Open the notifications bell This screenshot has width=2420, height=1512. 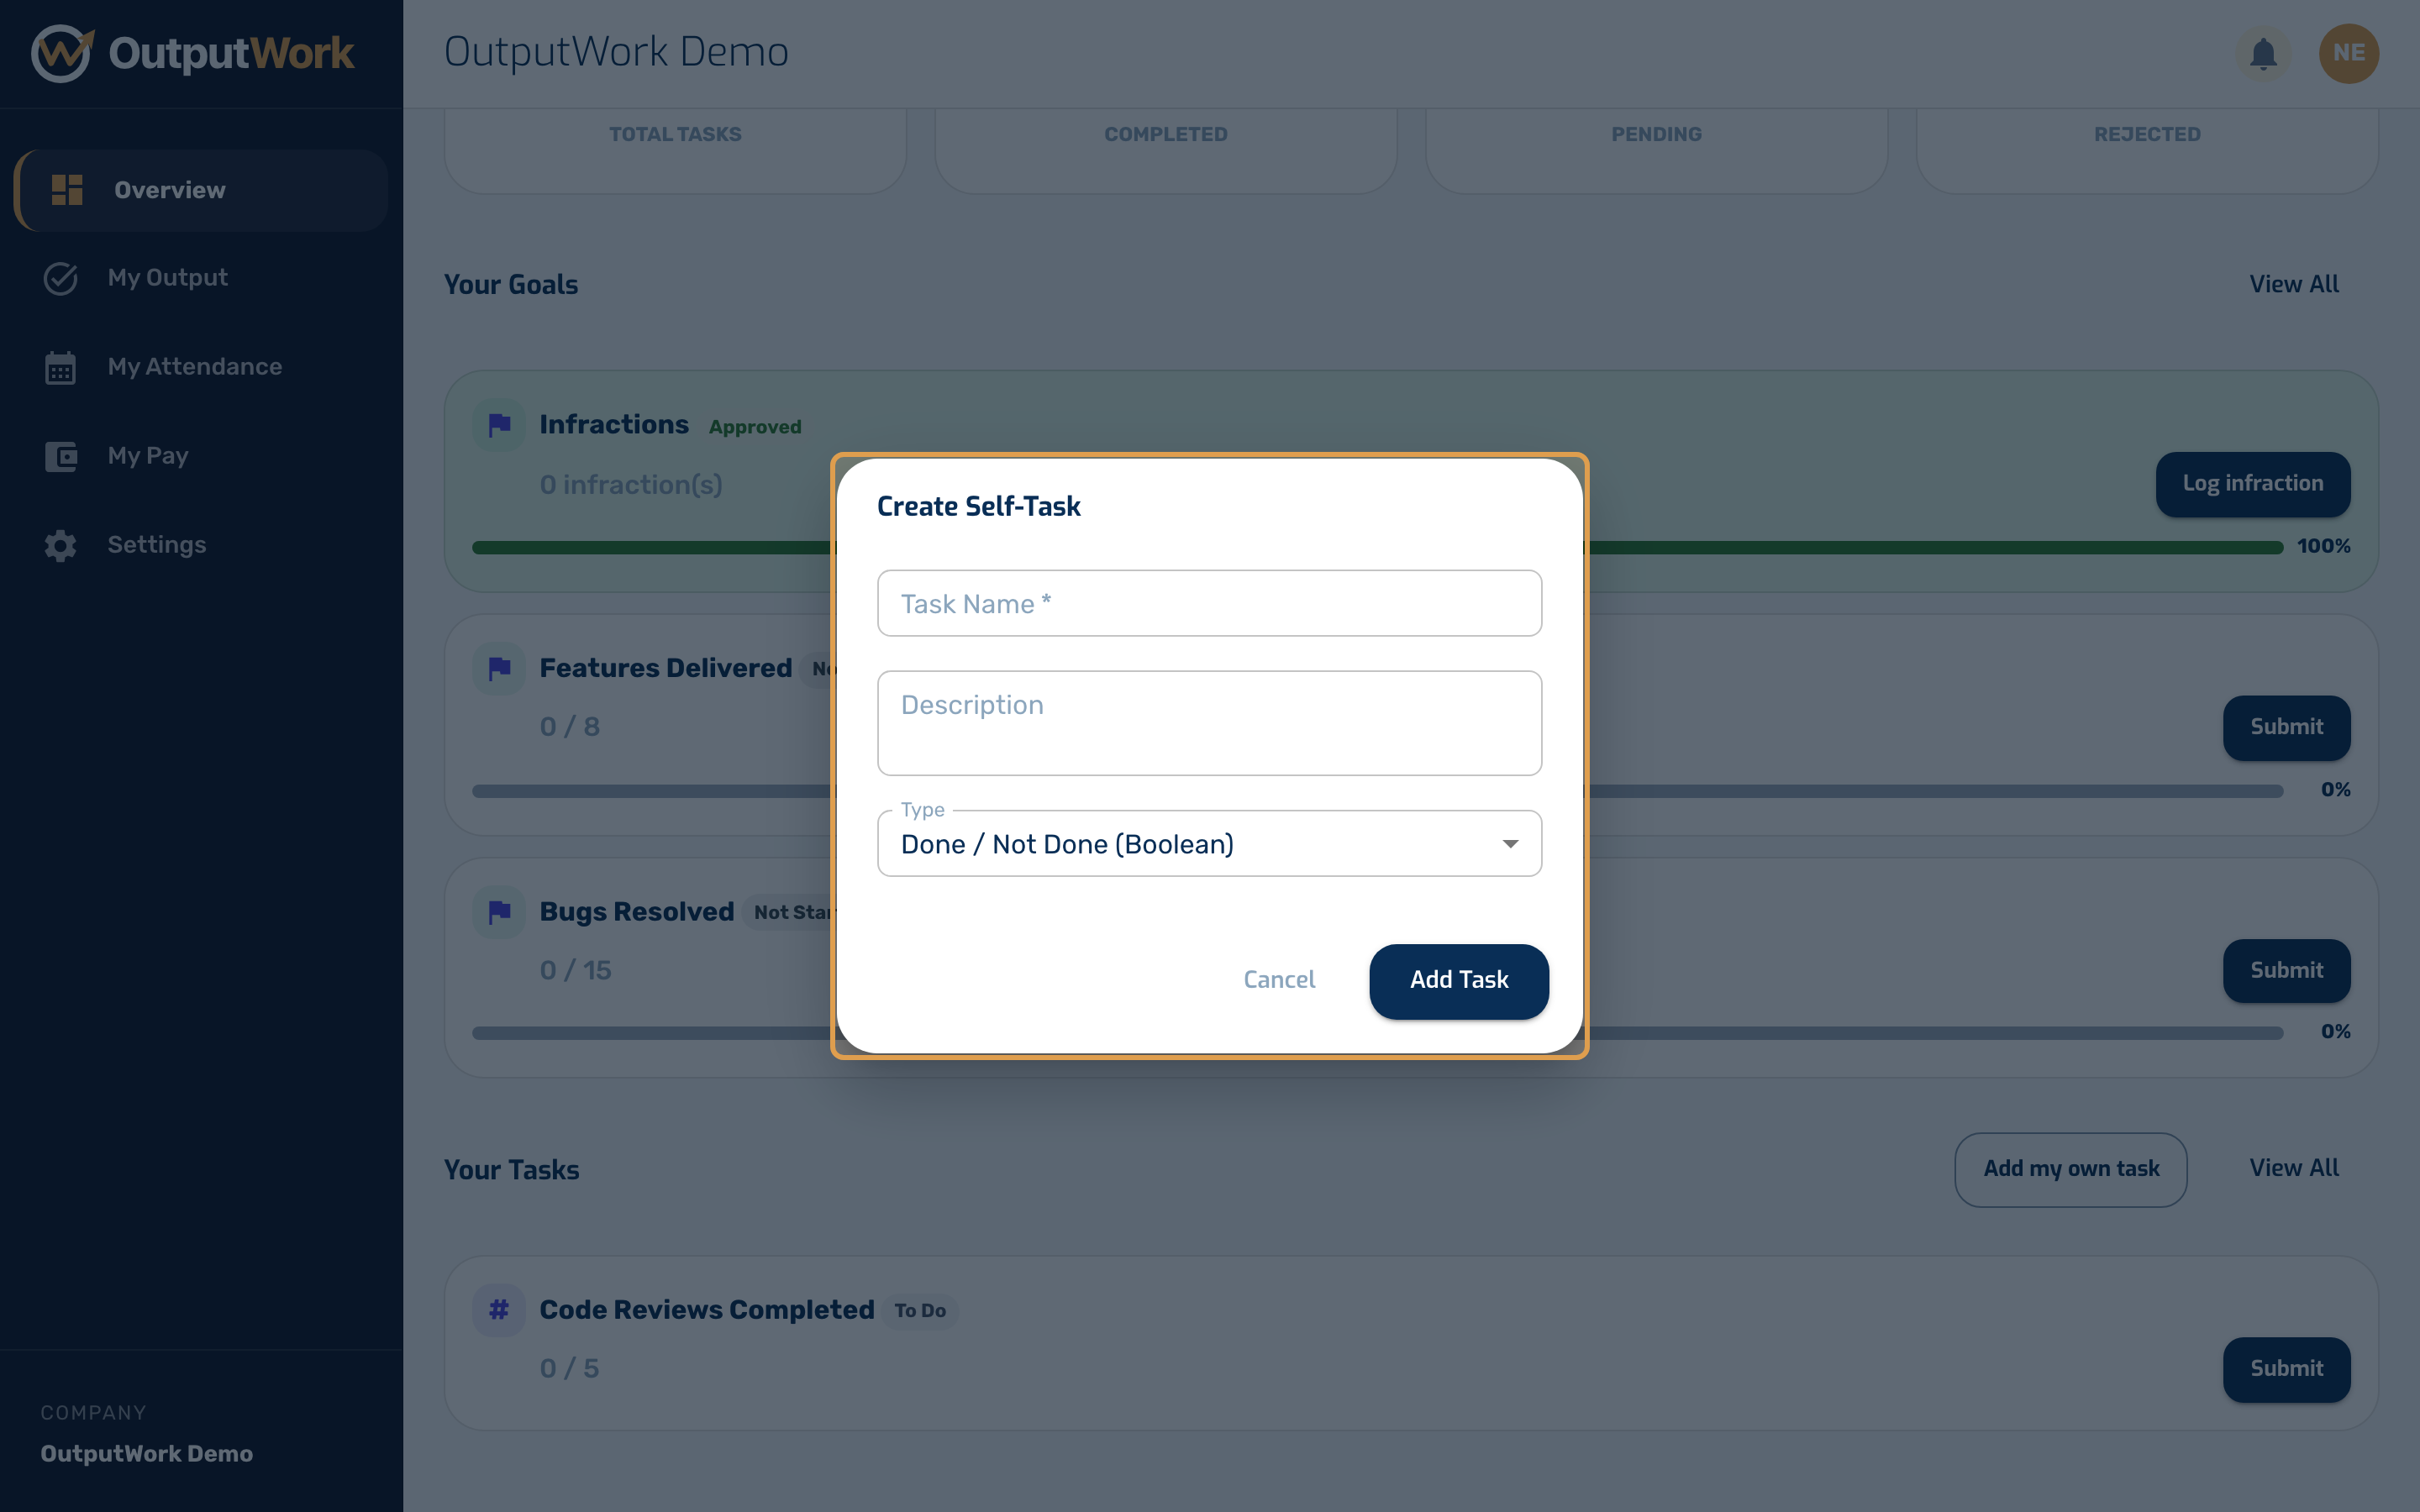[x=2263, y=53]
